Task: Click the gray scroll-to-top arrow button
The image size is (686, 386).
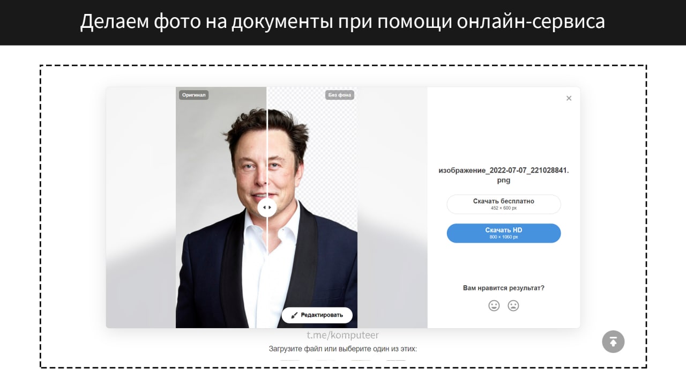Action: [613, 342]
